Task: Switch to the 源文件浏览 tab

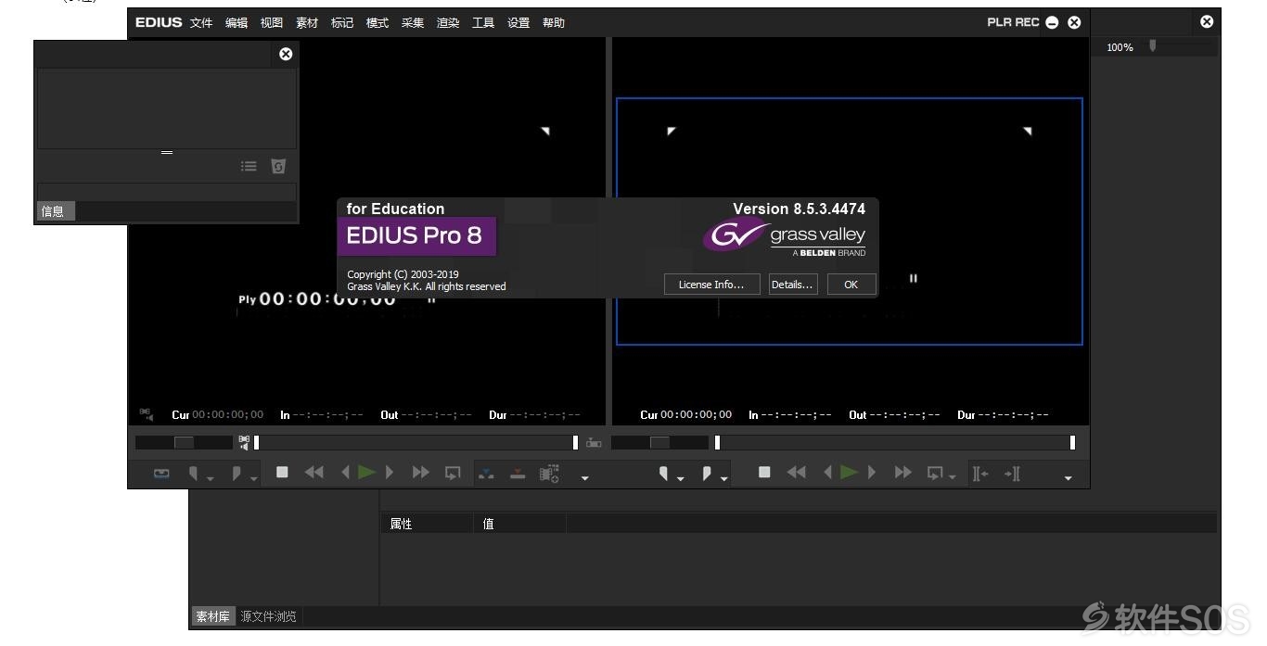Action: coord(268,616)
